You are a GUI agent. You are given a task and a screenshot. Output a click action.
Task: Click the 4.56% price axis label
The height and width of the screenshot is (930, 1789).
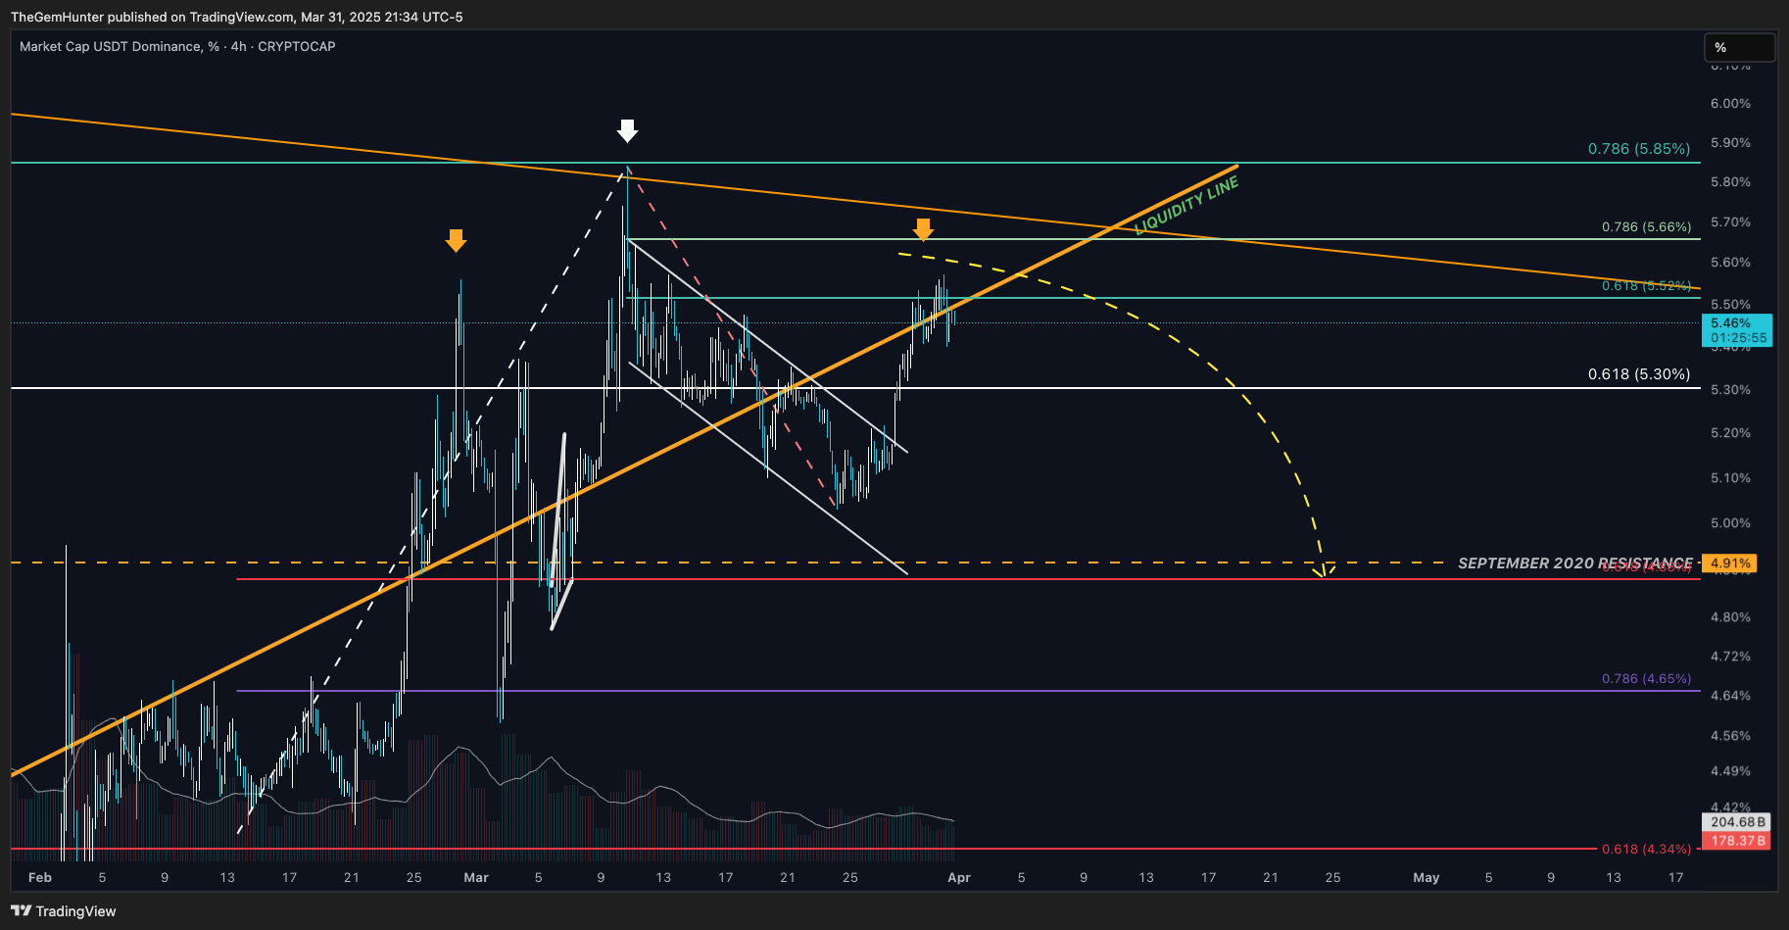1730,735
